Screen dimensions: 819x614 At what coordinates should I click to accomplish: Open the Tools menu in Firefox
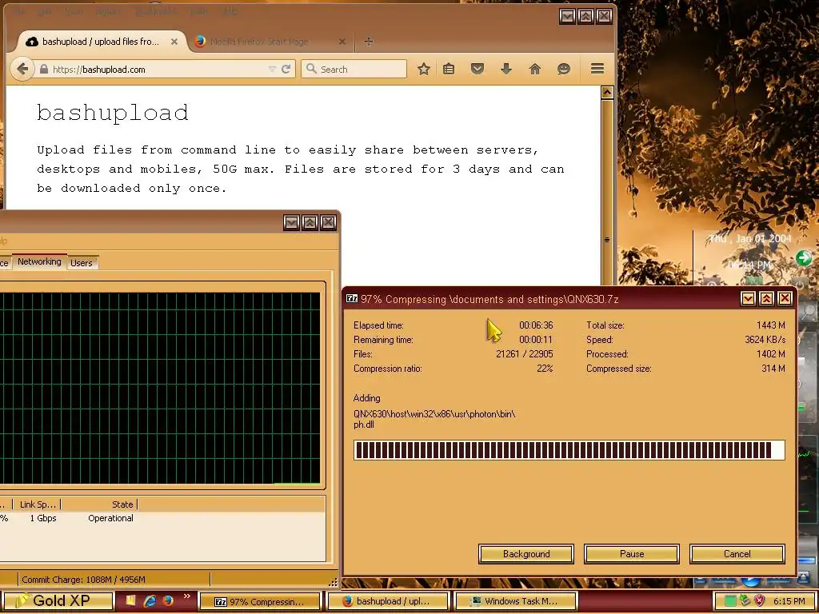tap(198, 11)
